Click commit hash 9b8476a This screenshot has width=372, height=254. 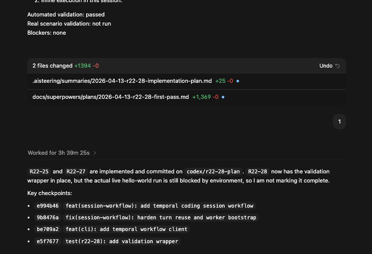coord(48,218)
